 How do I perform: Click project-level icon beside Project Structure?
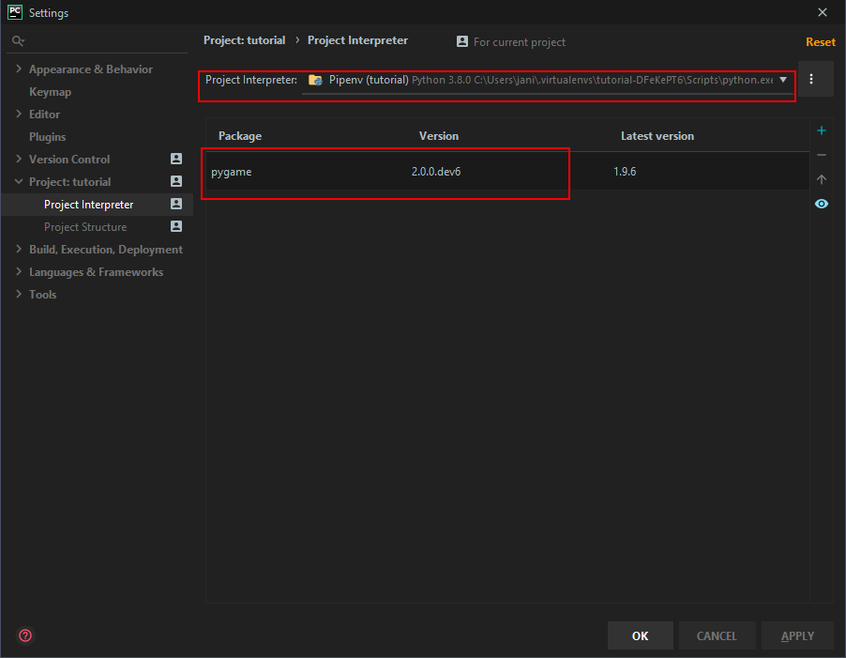(x=176, y=227)
